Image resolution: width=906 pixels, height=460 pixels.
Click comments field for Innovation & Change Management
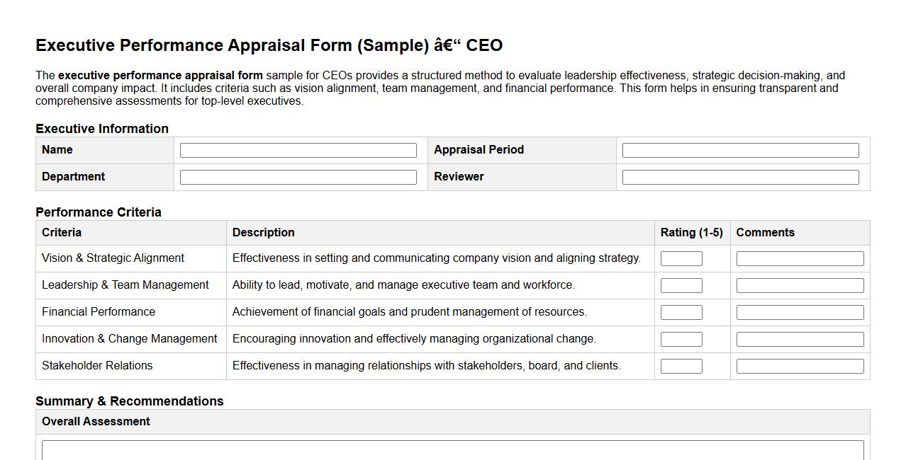coord(800,338)
